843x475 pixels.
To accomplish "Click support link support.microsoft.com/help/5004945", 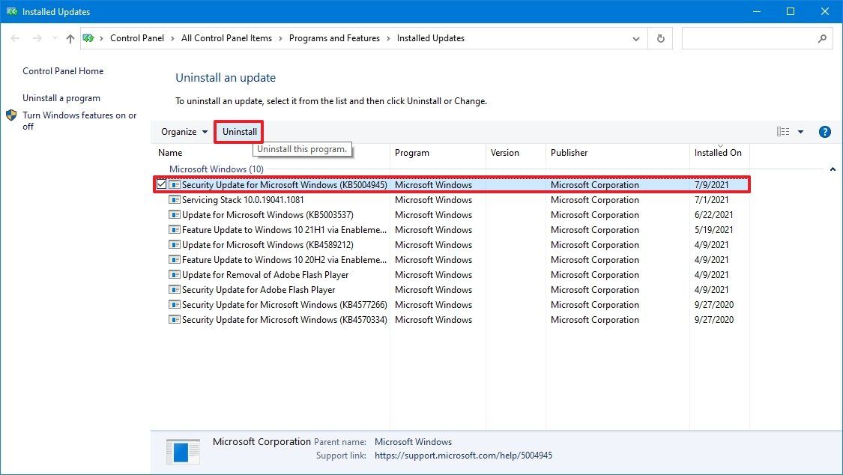I will (x=463, y=456).
